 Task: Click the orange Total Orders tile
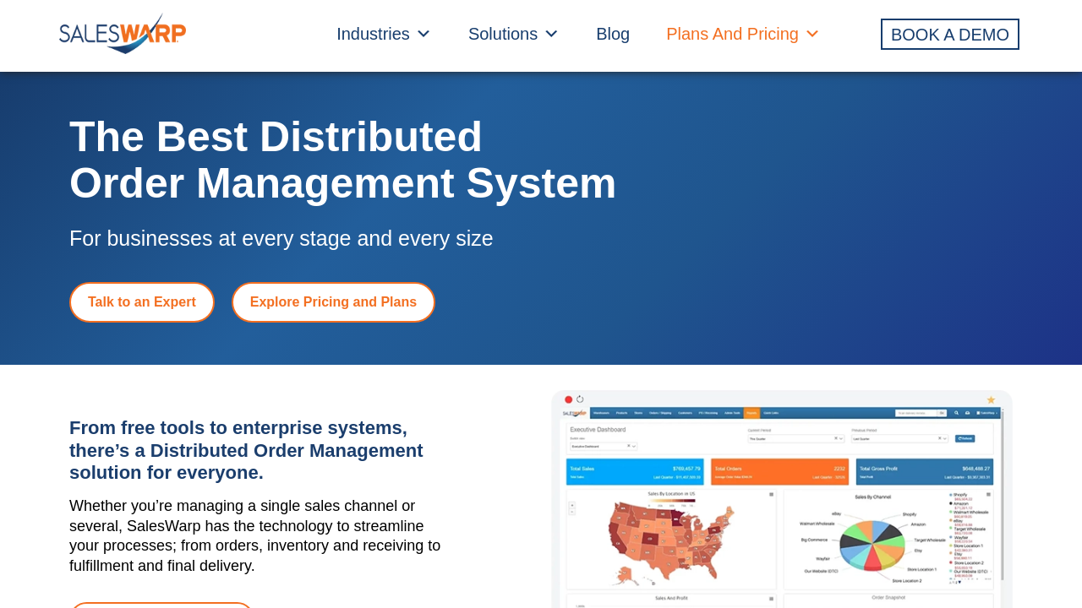click(x=779, y=471)
